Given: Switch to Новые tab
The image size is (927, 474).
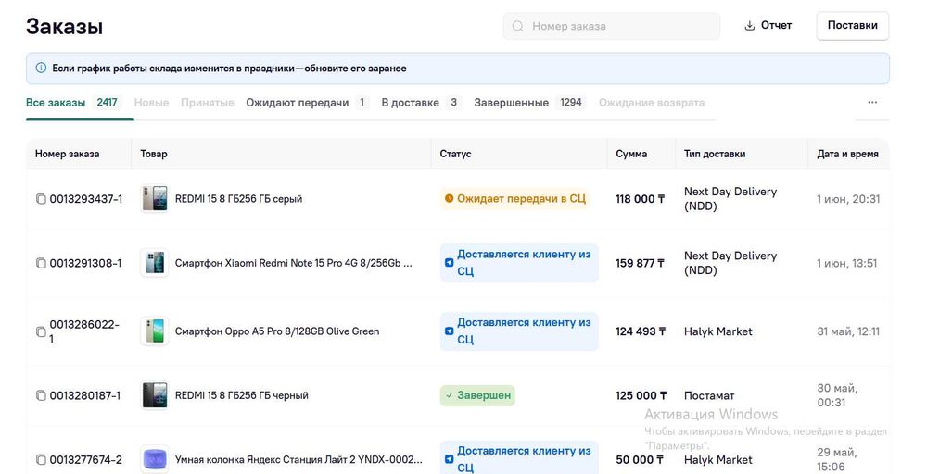Looking at the screenshot, I should coord(151,103).
